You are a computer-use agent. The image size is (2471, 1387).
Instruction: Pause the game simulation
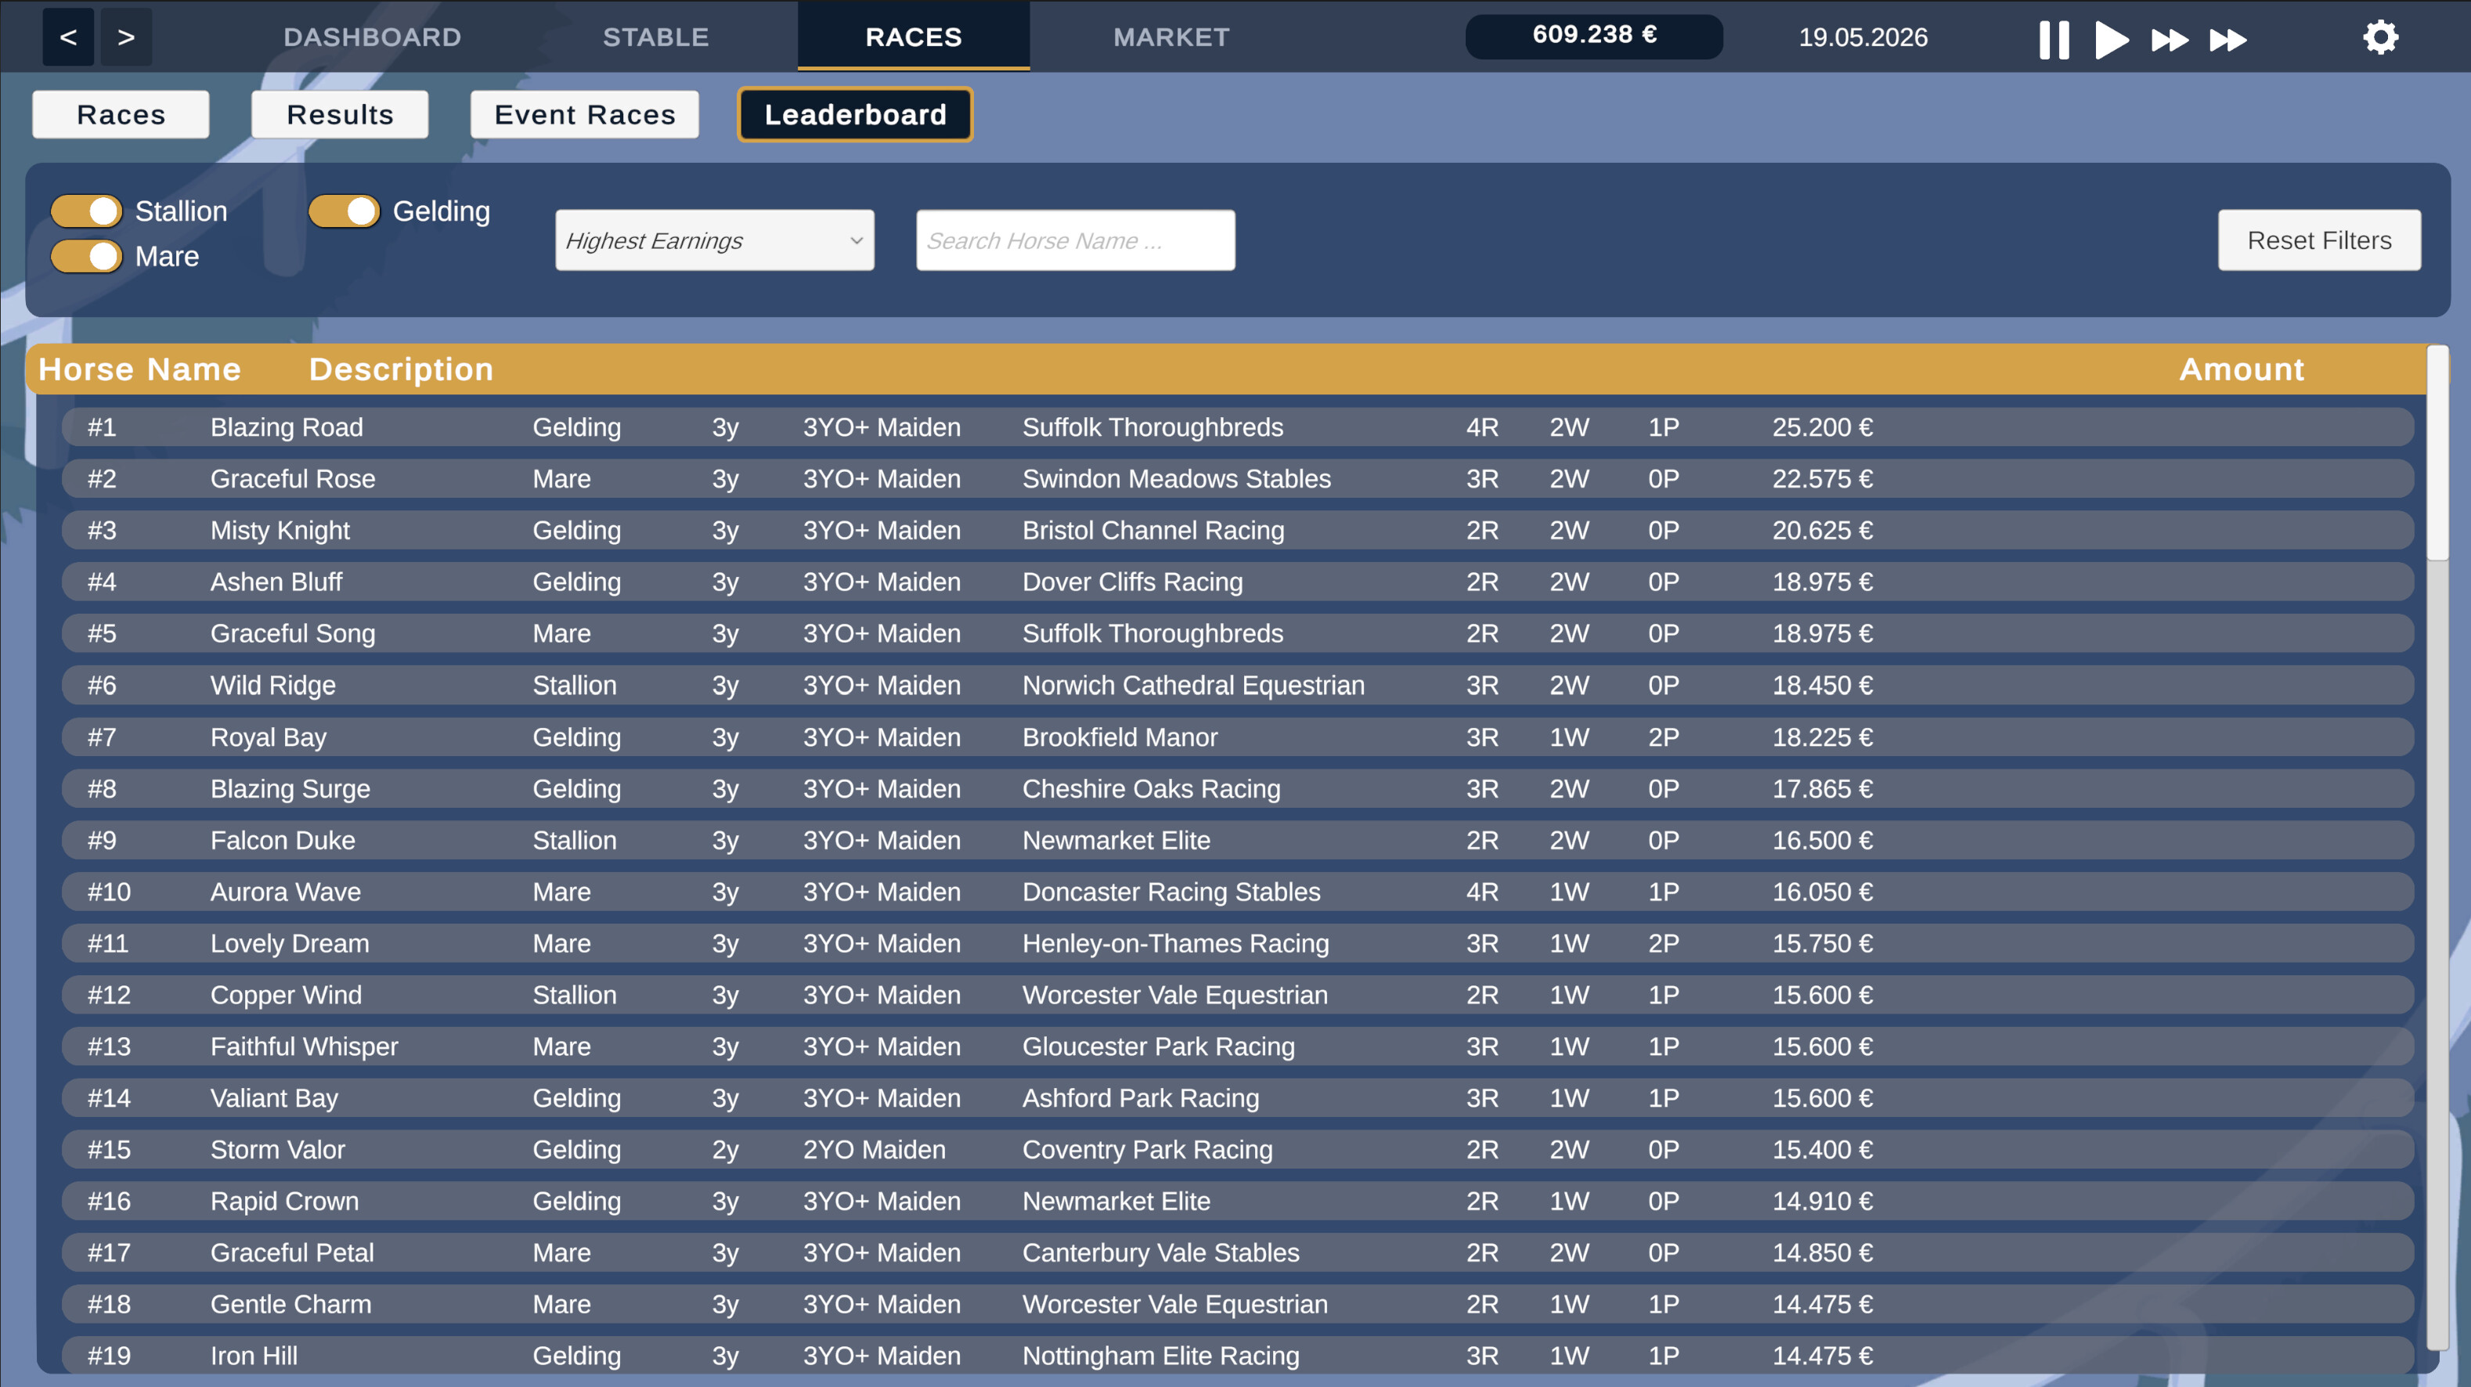pyautogui.click(x=2054, y=38)
